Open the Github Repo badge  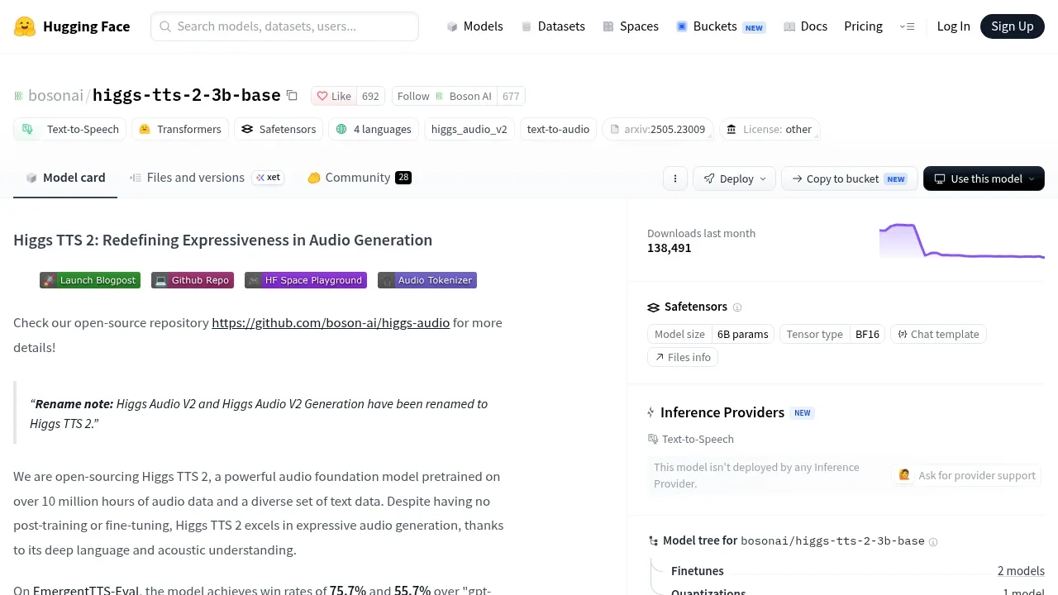click(x=193, y=280)
